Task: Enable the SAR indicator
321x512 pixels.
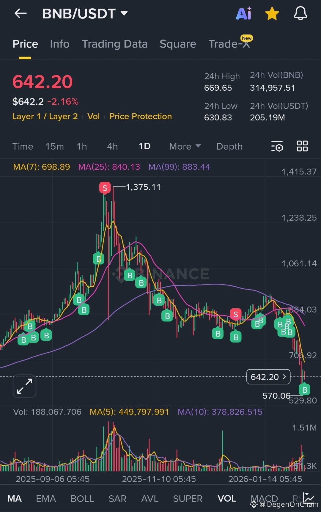Action: tap(117, 499)
